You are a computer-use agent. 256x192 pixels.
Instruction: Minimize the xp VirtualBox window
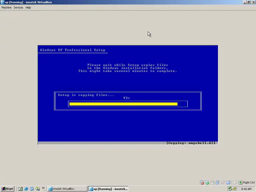coord(244,2)
